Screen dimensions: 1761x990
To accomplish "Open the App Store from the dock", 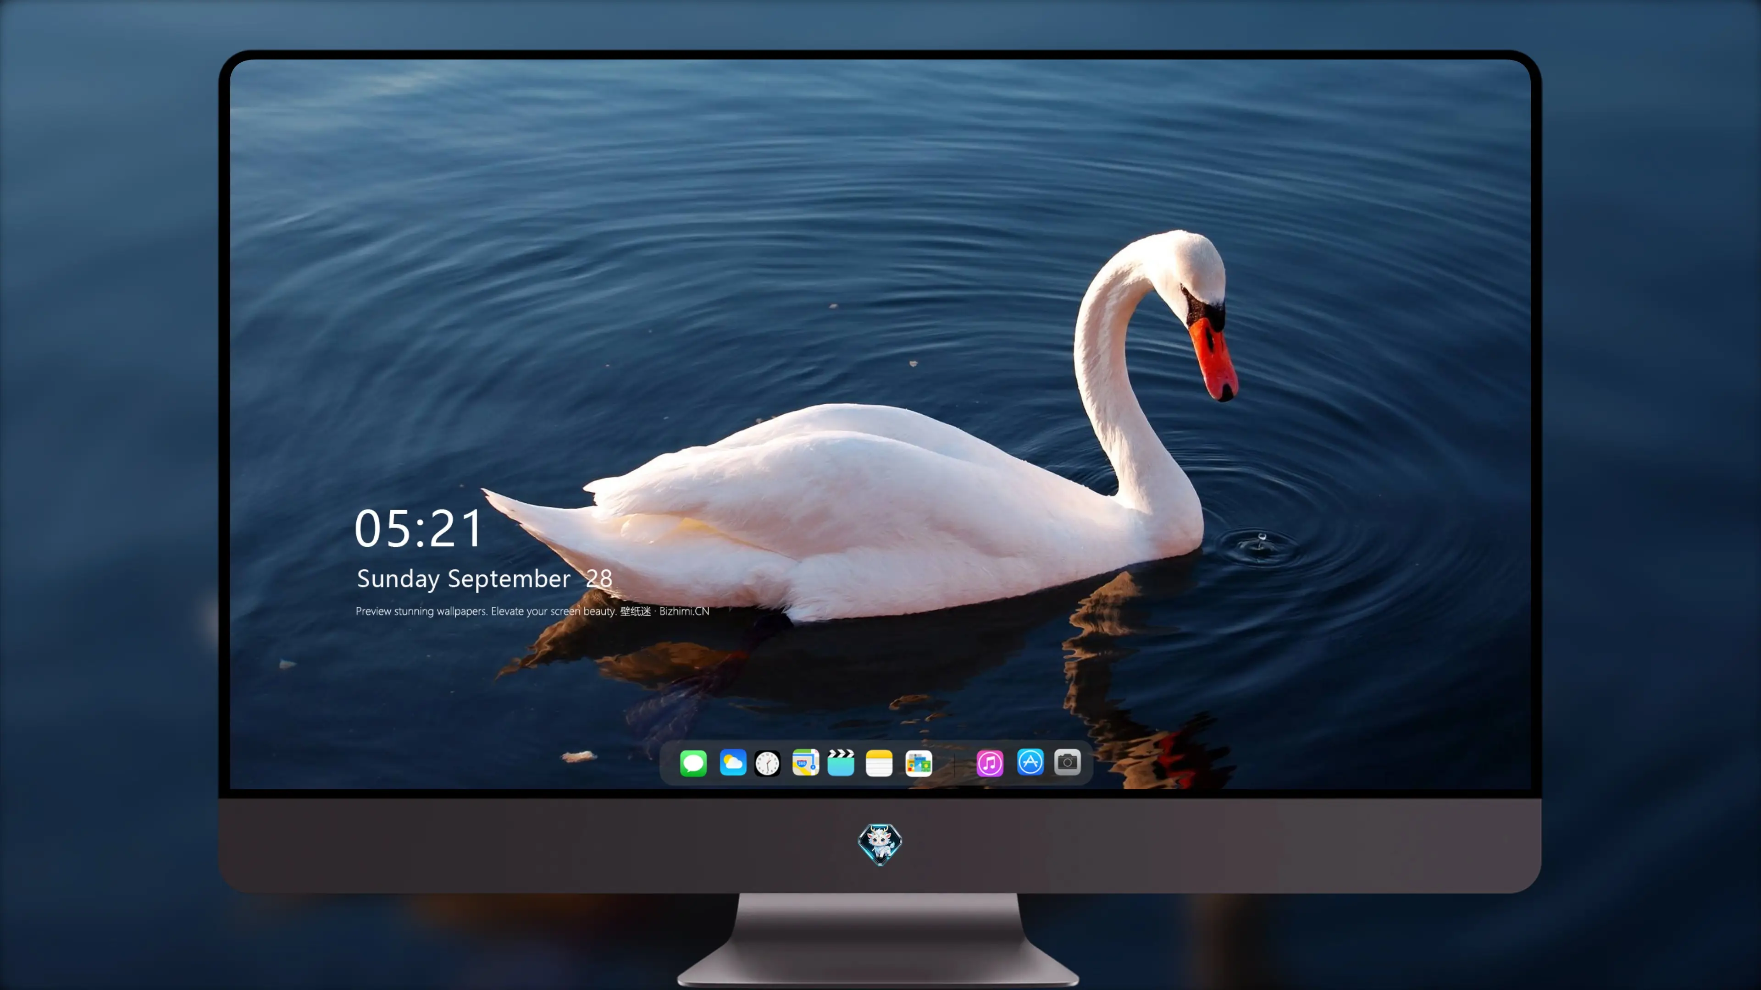I will tap(1030, 763).
